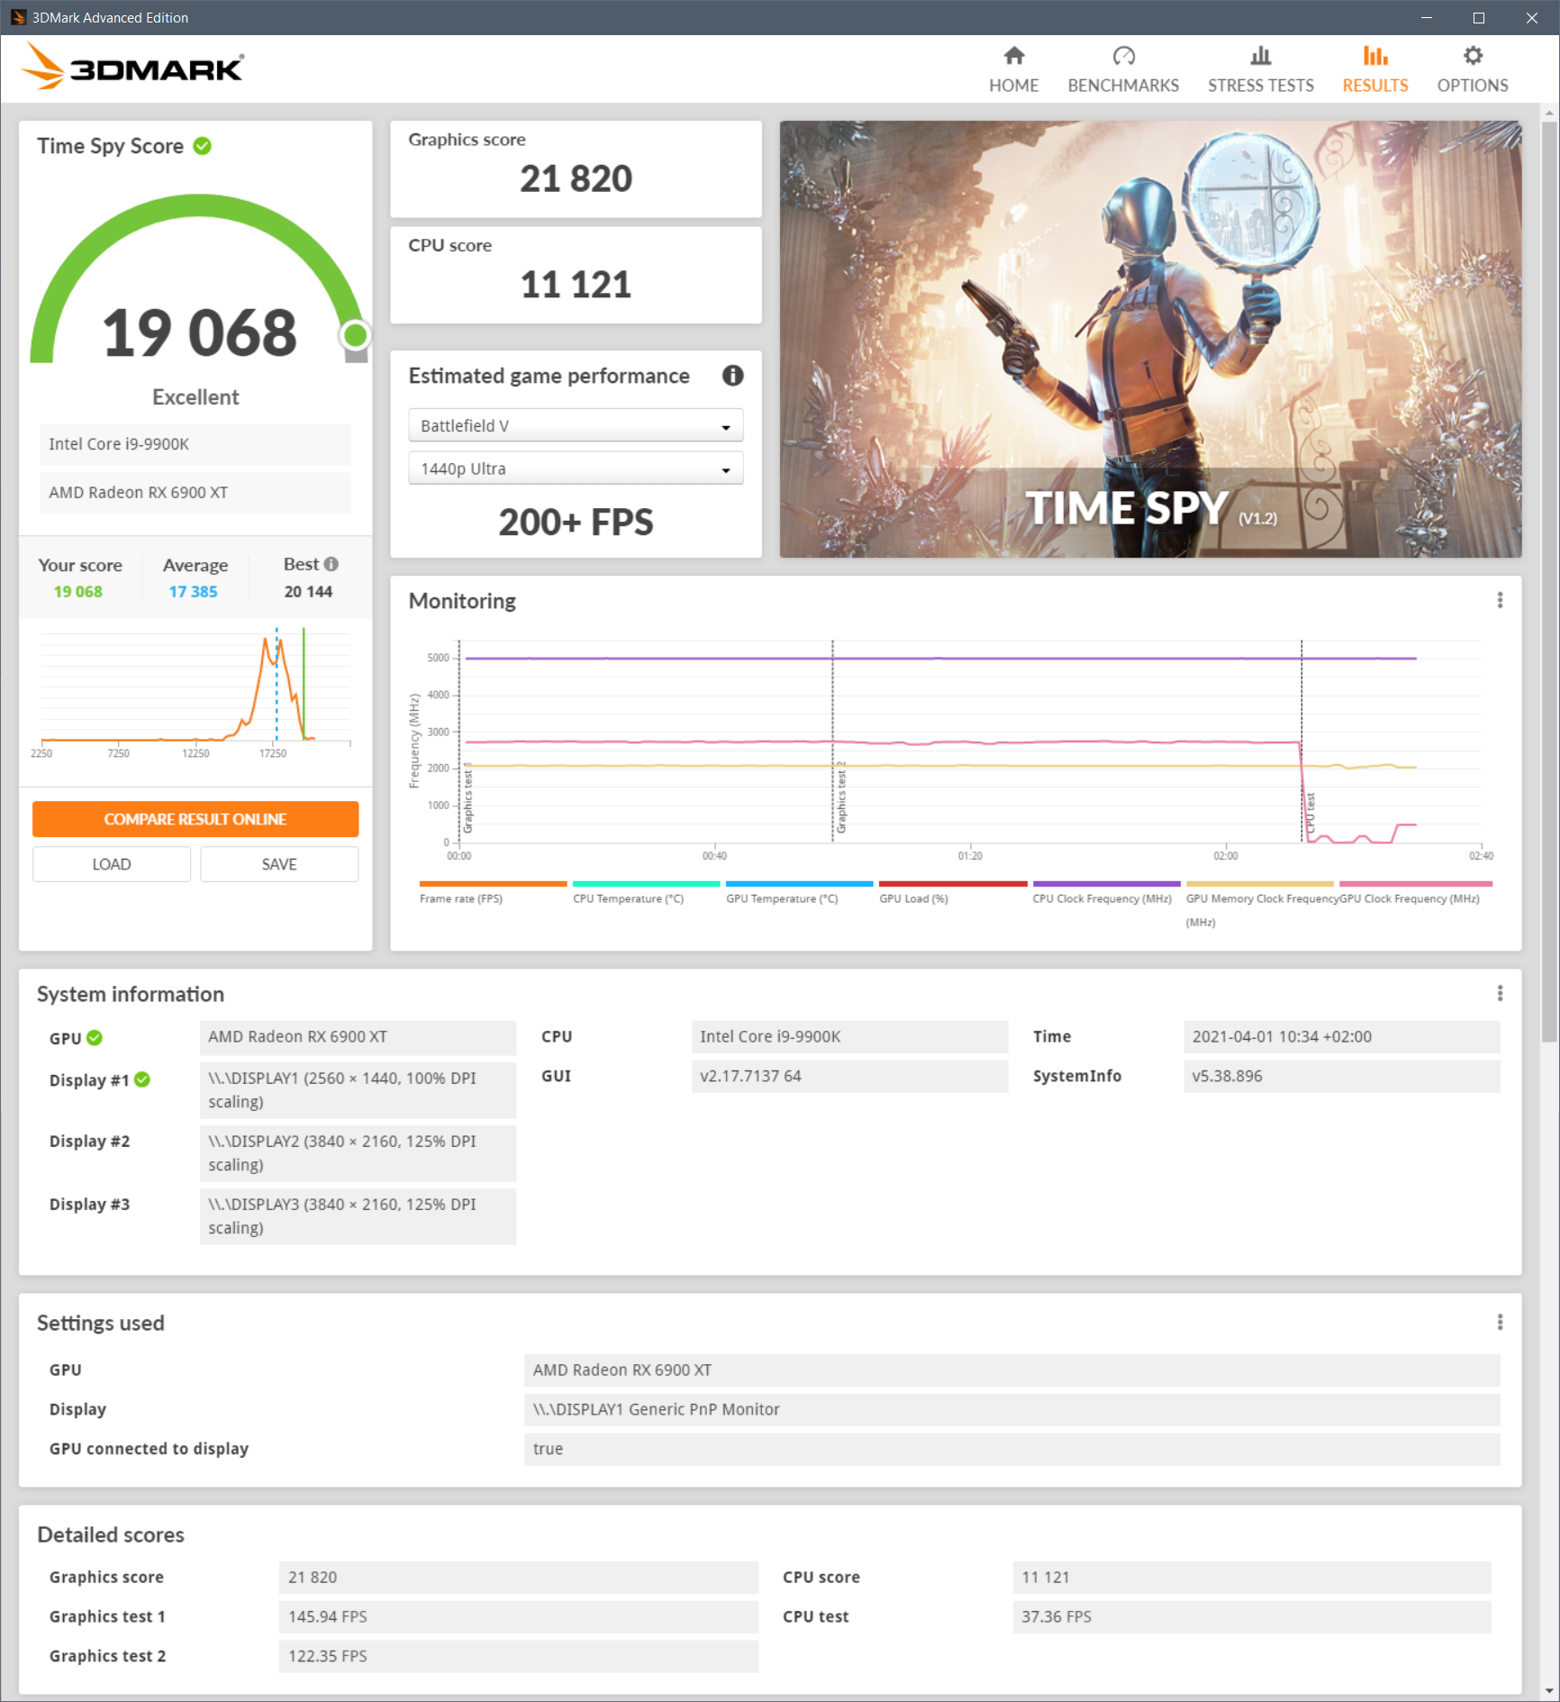Toggle GPU Memory Clock Frequency legend bar
This screenshot has height=1702, width=1560.
tap(1260, 884)
